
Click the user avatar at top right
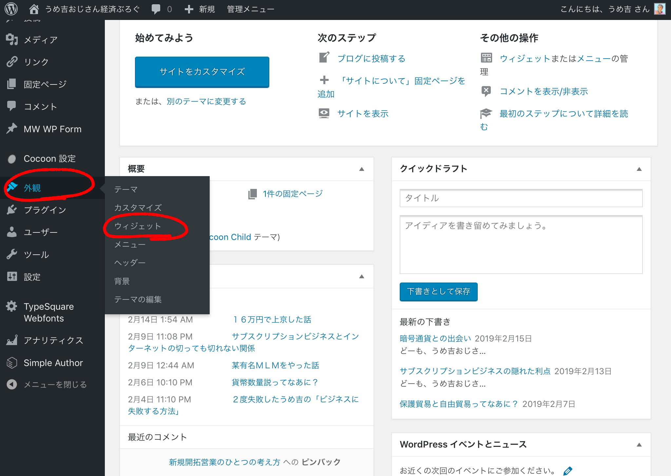(659, 9)
